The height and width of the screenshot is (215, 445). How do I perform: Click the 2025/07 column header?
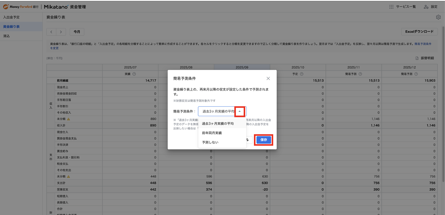click(130, 67)
